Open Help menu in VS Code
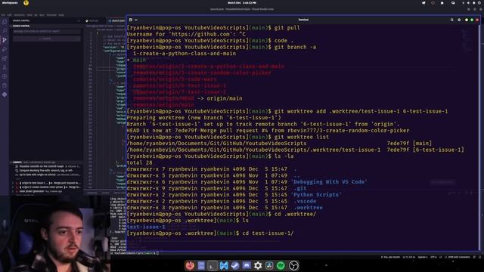 click(x=61, y=15)
